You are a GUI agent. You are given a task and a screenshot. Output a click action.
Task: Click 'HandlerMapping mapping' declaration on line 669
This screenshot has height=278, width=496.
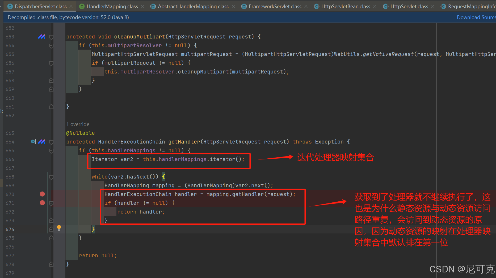pos(140,185)
